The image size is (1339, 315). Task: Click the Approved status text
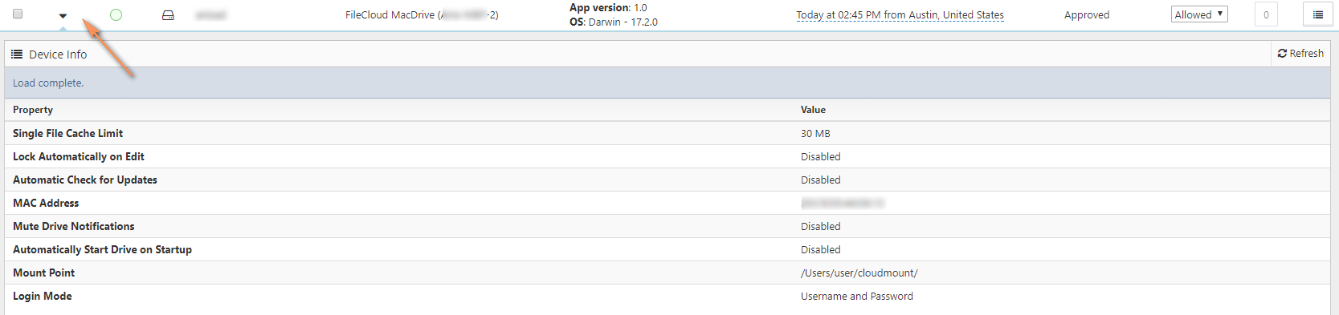point(1087,15)
